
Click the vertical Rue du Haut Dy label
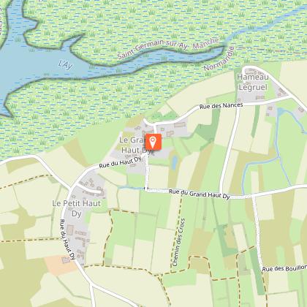[x=67, y=240]
